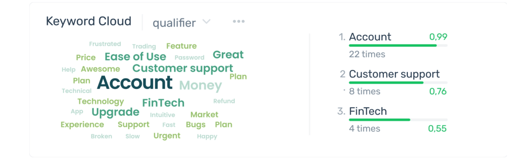Click the Keyword Cloud panel title

[x=89, y=21]
